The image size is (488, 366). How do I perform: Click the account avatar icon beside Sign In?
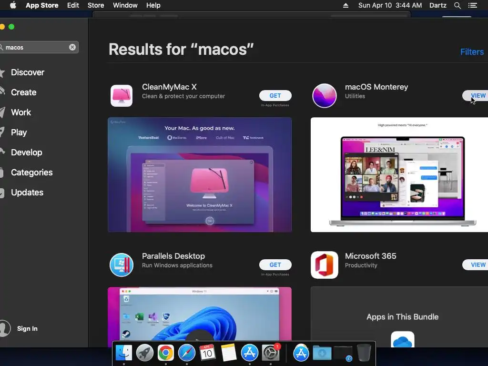(x=4, y=328)
